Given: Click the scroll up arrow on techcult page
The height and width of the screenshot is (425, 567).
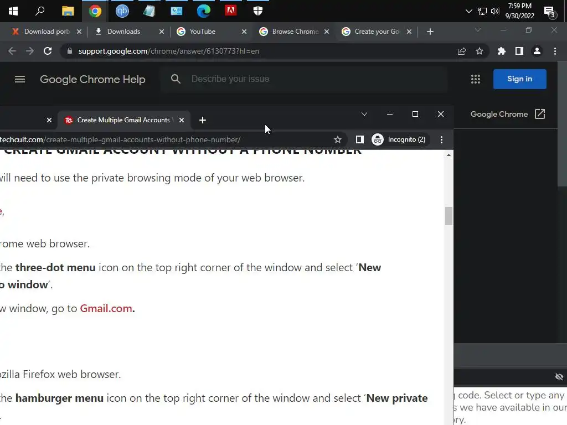Looking at the screenshot, I should pyautogui.click(x=449, y=155).
